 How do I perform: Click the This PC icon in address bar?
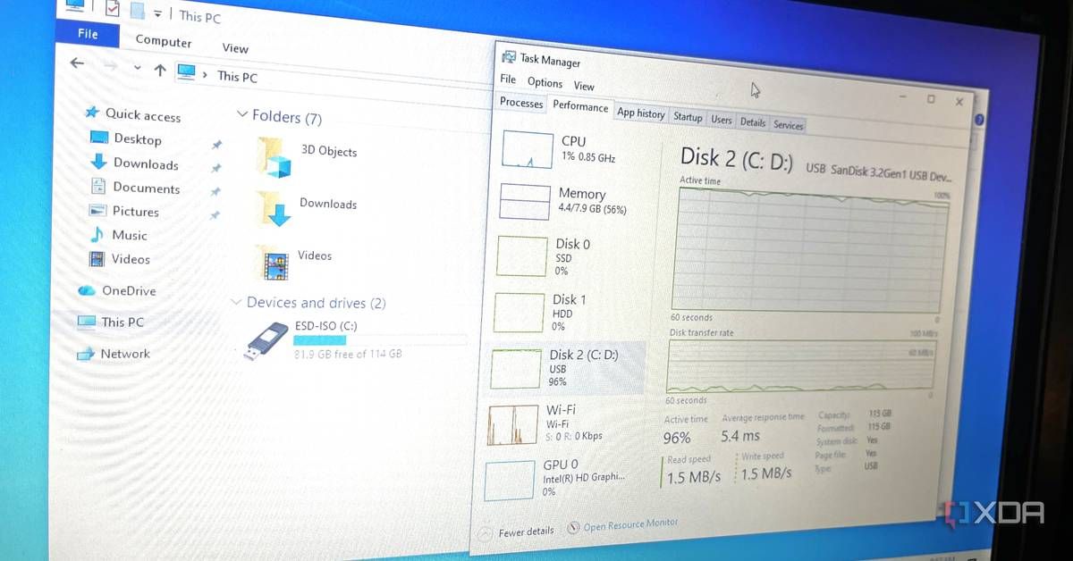click(x=186, y=71)
